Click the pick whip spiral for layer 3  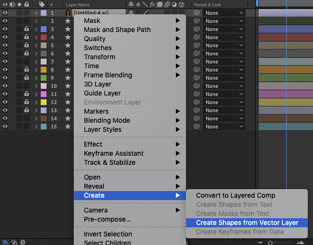[x=197, y=37]
